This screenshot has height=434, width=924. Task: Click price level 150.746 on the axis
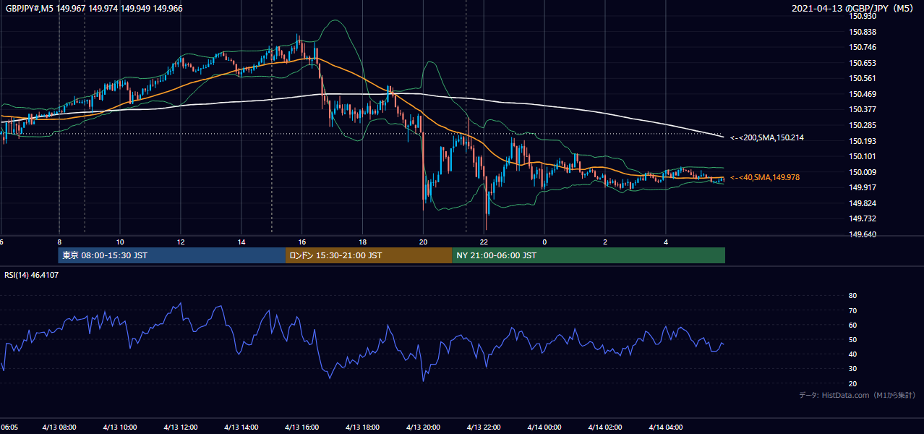coord(862,47)
